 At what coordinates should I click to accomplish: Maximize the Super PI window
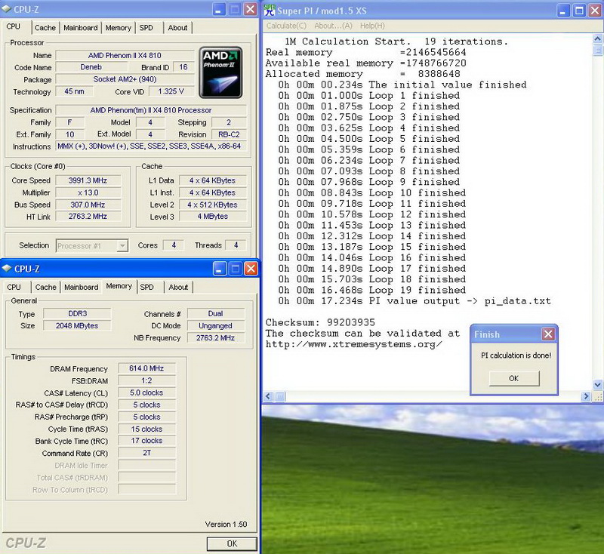pos(580,10)
